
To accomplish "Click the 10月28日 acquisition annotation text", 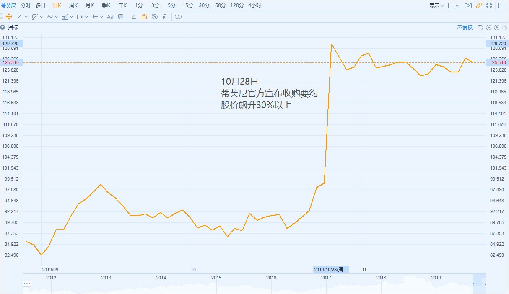I will tap(269, 93).
